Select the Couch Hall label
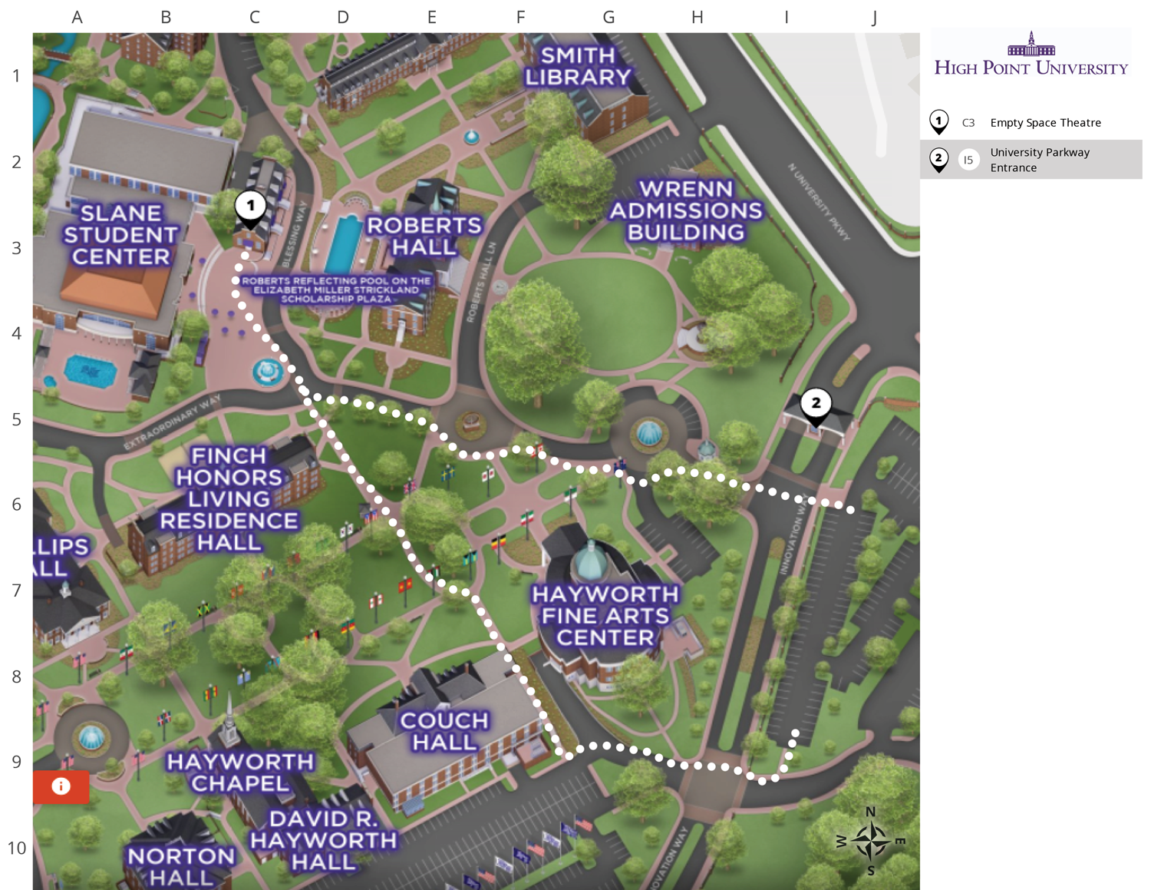The height and width of the screenshot is (890, 1151). (444, 731)
